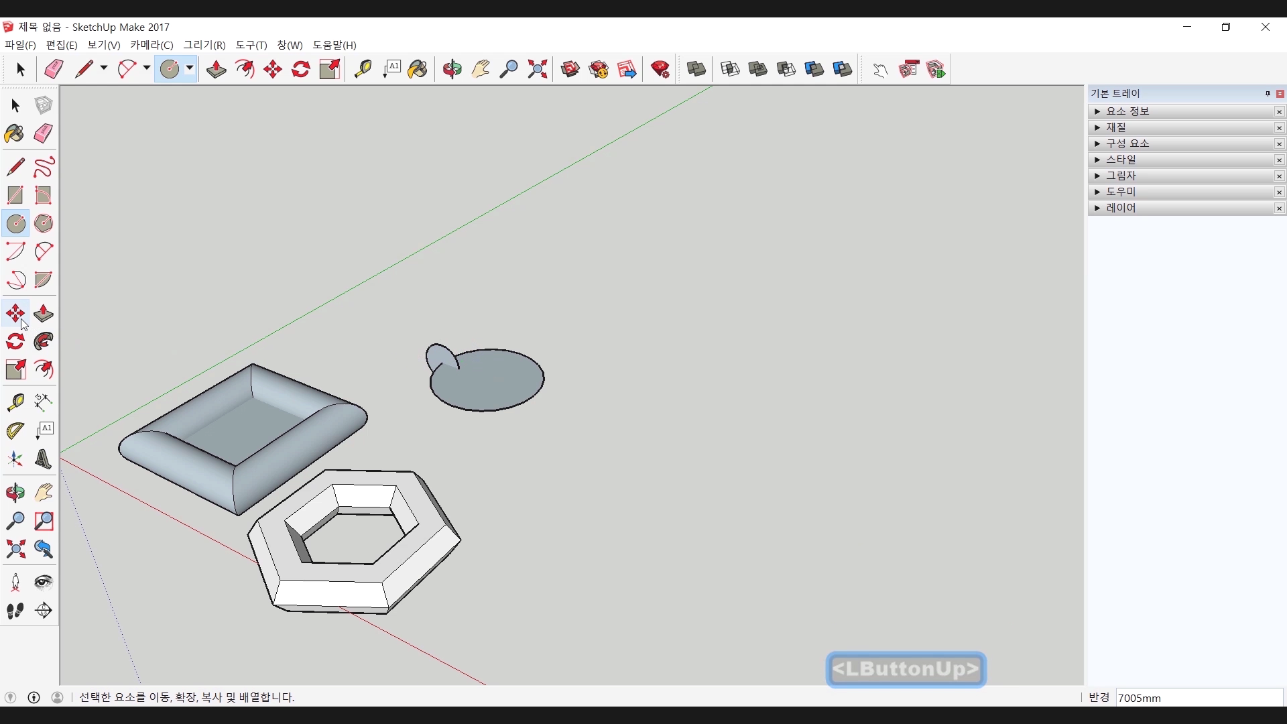
Task: Pin the 기본 트레이 panel
Action: [1268, 94]
